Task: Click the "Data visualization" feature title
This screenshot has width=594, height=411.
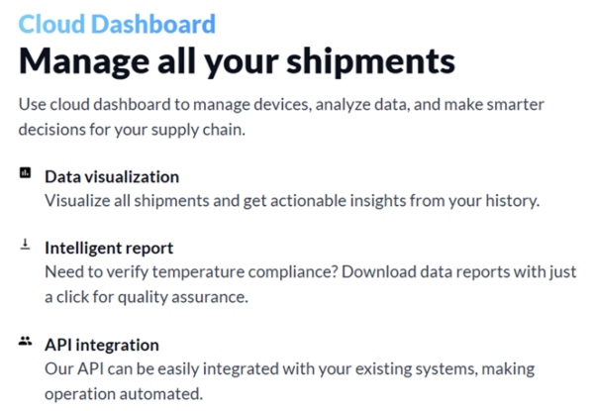Action: [112, 176]
